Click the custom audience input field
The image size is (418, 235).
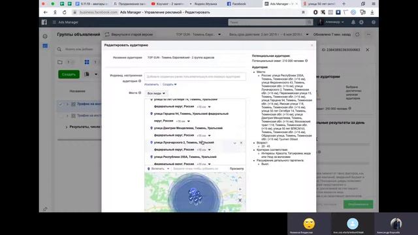[x=195, y=76]
